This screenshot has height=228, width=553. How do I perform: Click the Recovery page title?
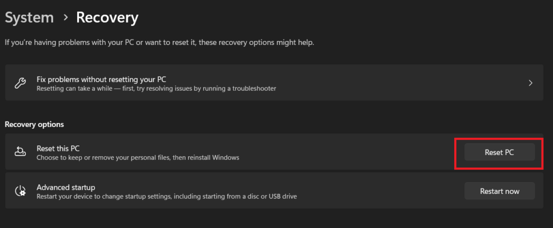point(107,17)
